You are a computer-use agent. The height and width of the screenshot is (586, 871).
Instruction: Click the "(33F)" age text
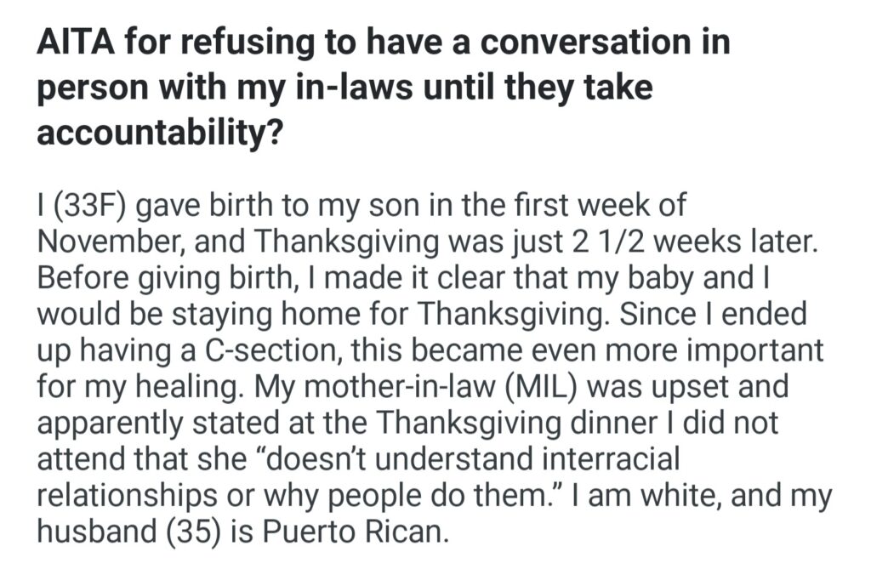click(x=90, y=207)
